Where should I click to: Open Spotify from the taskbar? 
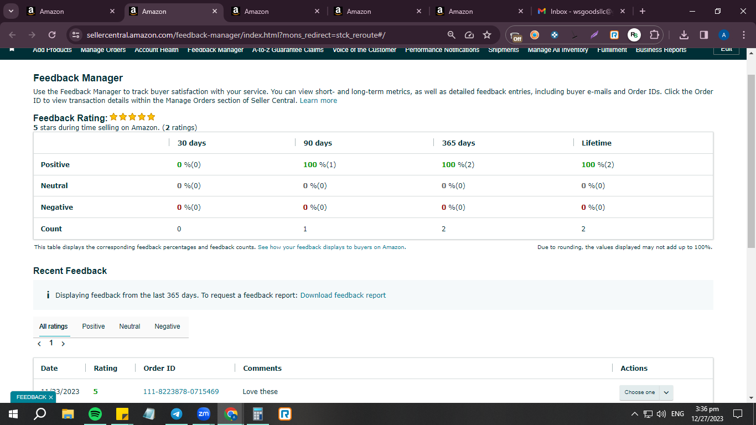coord(95,414)
